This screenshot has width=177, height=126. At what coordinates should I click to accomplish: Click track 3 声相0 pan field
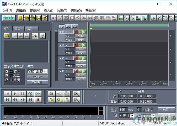coord(70,66)
